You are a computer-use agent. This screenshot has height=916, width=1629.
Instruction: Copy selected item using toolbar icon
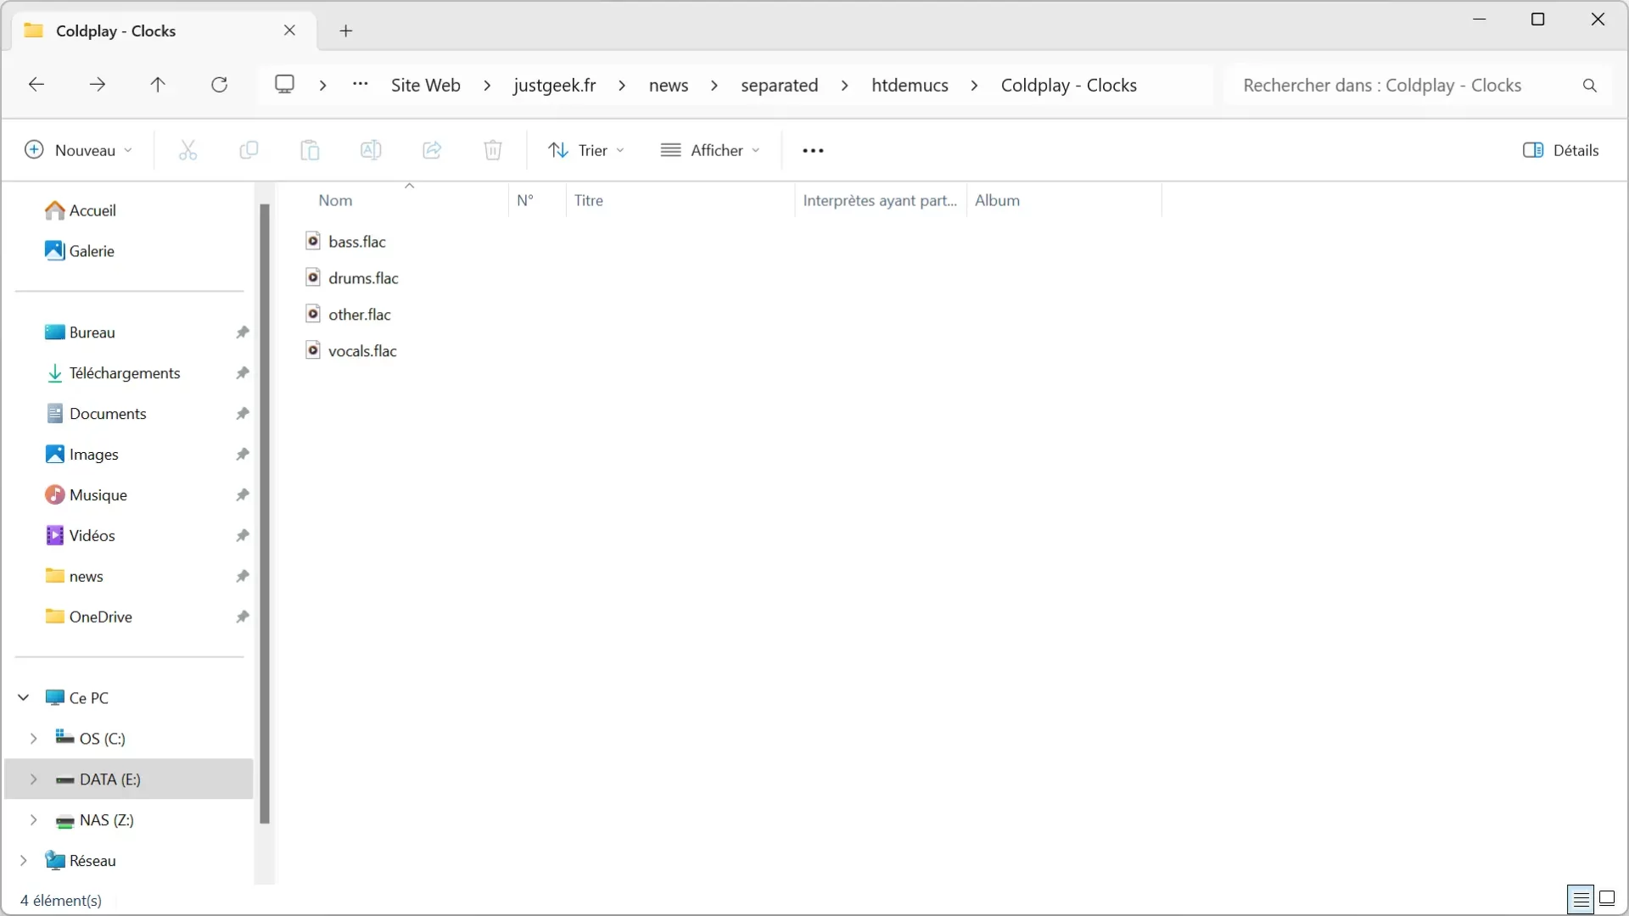coord(249,150)
